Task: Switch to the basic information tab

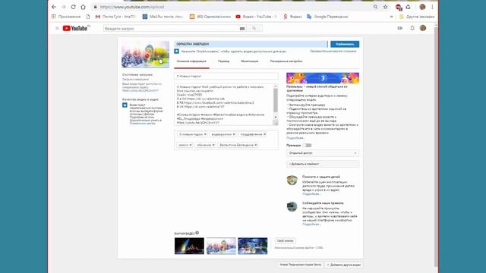Action: tap(191, 61)
